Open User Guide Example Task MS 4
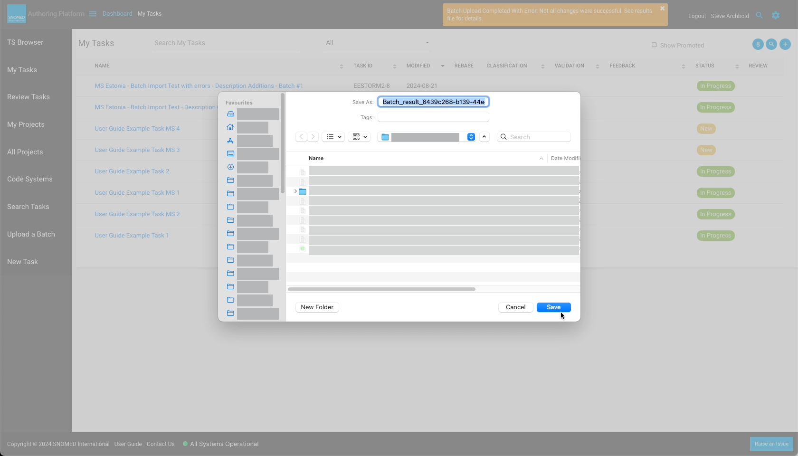The image size is (798, 456). coord(137,129)
